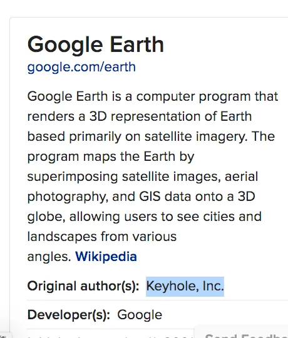Click the word 'angles' before Wikipedia

coord(49,257)
